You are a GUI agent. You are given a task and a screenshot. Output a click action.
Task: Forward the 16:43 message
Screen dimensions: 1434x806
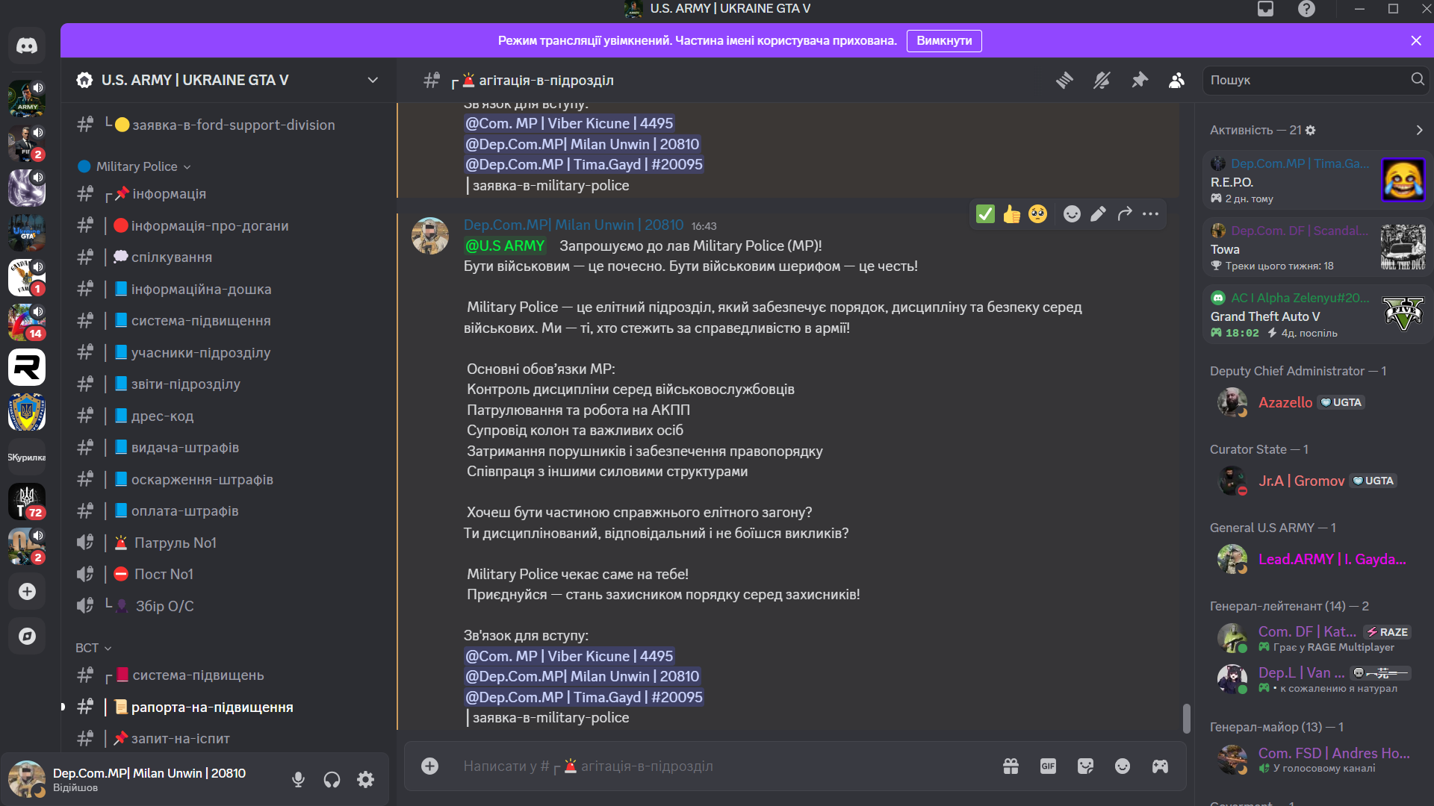pos(1124,214)
